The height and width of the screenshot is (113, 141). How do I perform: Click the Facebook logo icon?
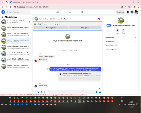(3, 12)
